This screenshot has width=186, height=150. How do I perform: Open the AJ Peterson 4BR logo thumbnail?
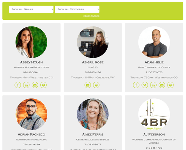(x=154, y=114)
